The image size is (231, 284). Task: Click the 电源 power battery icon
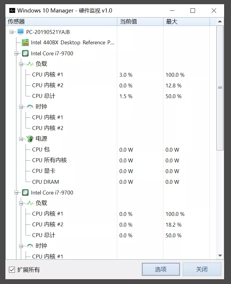click(30, 139)
